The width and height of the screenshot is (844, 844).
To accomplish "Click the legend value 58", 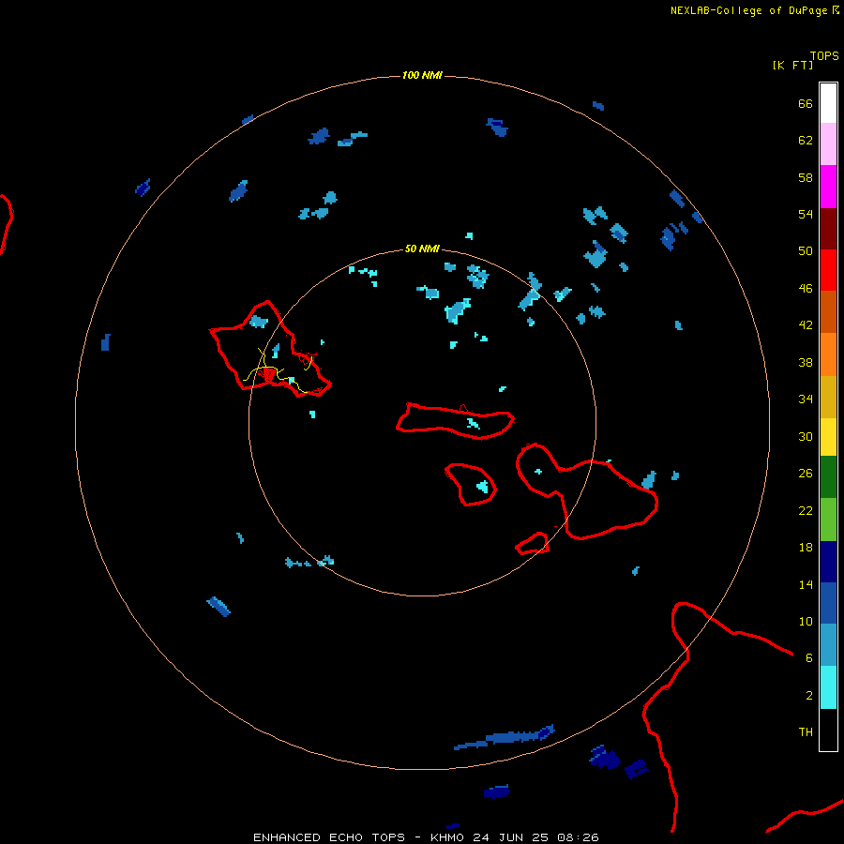I will [806, 177].
